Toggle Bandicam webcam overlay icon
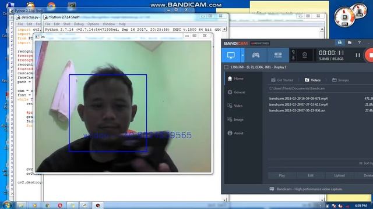The height and width of the screenshot is (209, 373). (304, 55)
